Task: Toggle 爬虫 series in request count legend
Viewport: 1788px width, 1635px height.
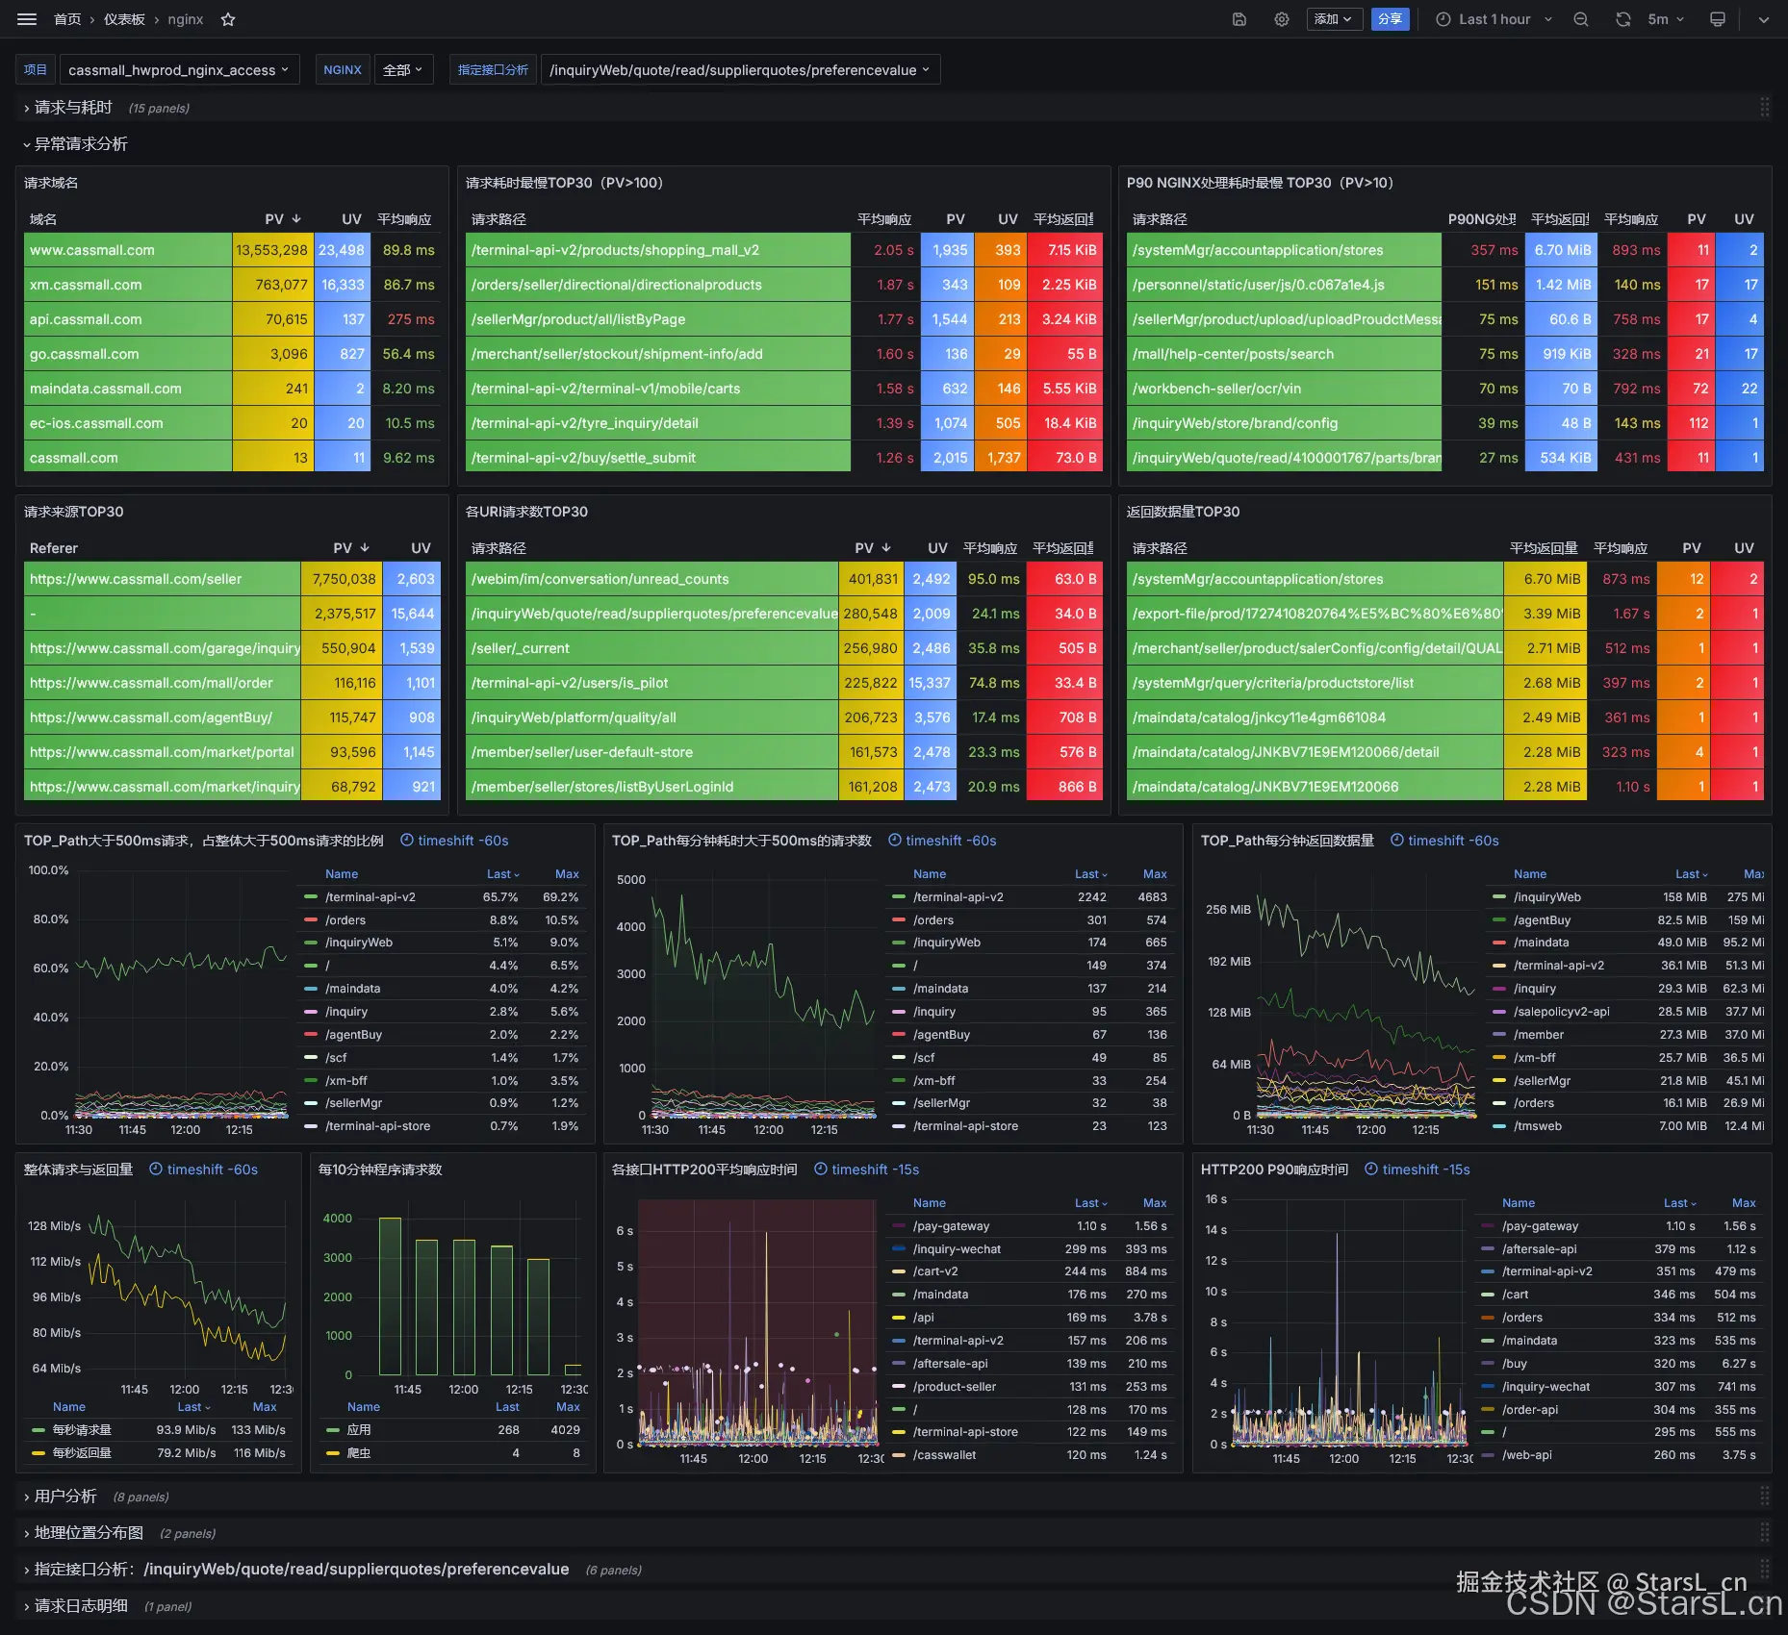Action: [359, 1453]
